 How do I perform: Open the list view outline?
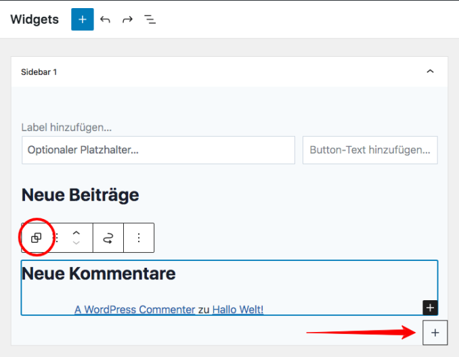pos(150,20)
